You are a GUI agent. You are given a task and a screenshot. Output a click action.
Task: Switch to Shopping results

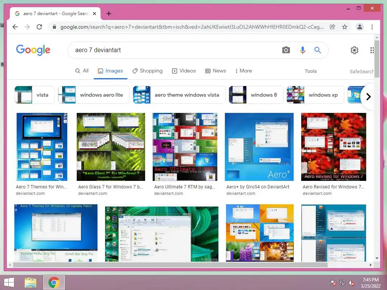(x=147, y=71)
